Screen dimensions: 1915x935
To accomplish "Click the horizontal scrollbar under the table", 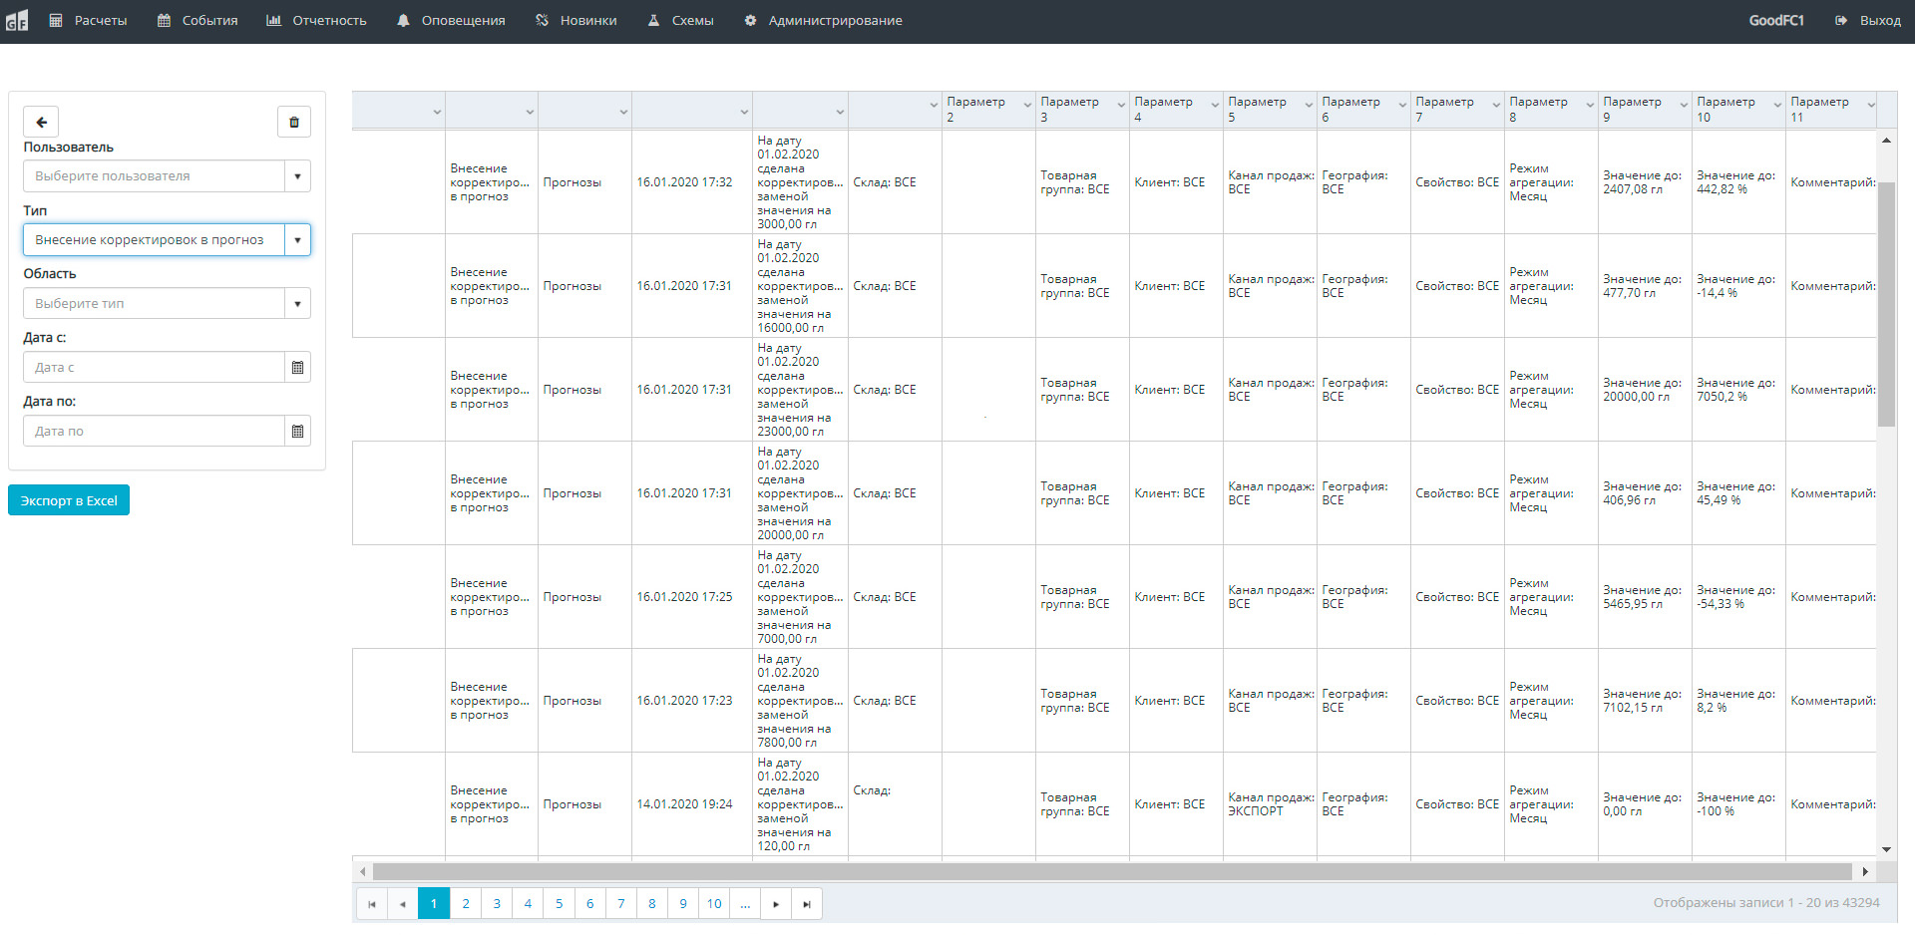I will pos(1111,872).
